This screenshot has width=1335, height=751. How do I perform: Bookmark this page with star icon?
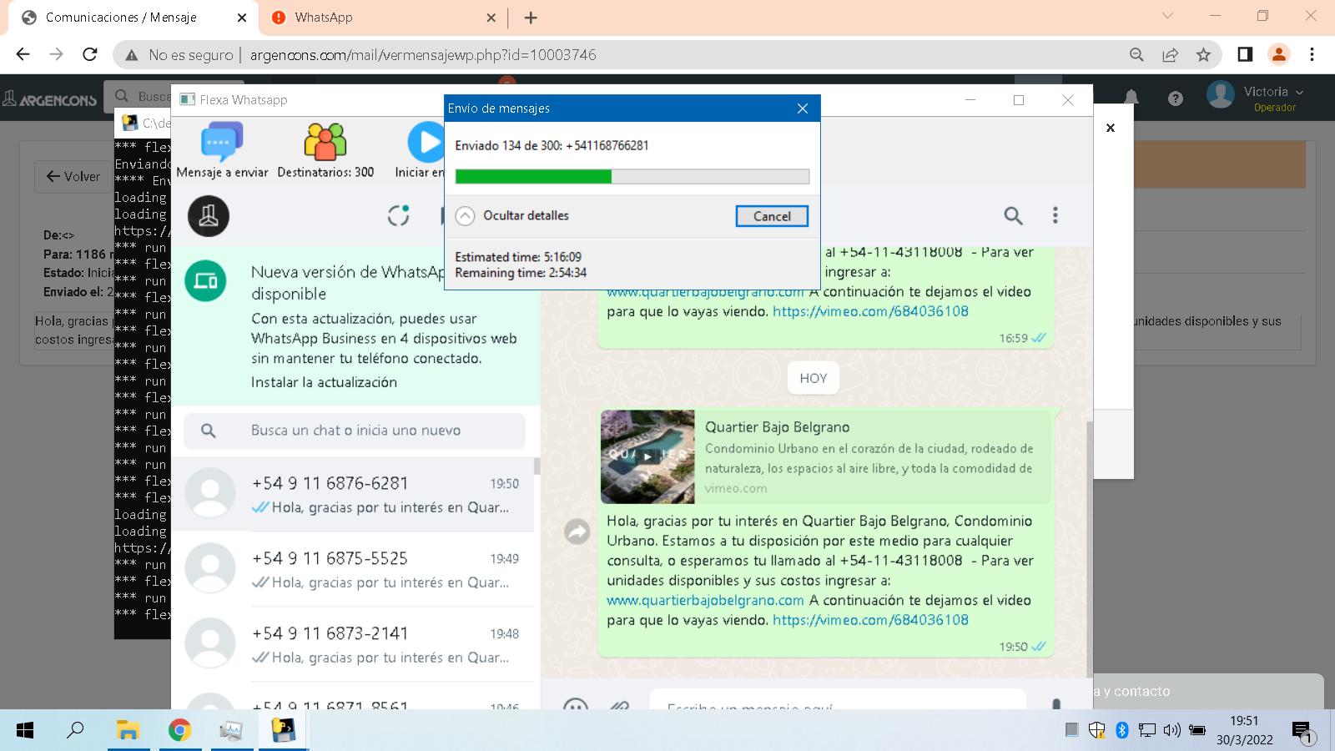click(x=1203, y=55)
